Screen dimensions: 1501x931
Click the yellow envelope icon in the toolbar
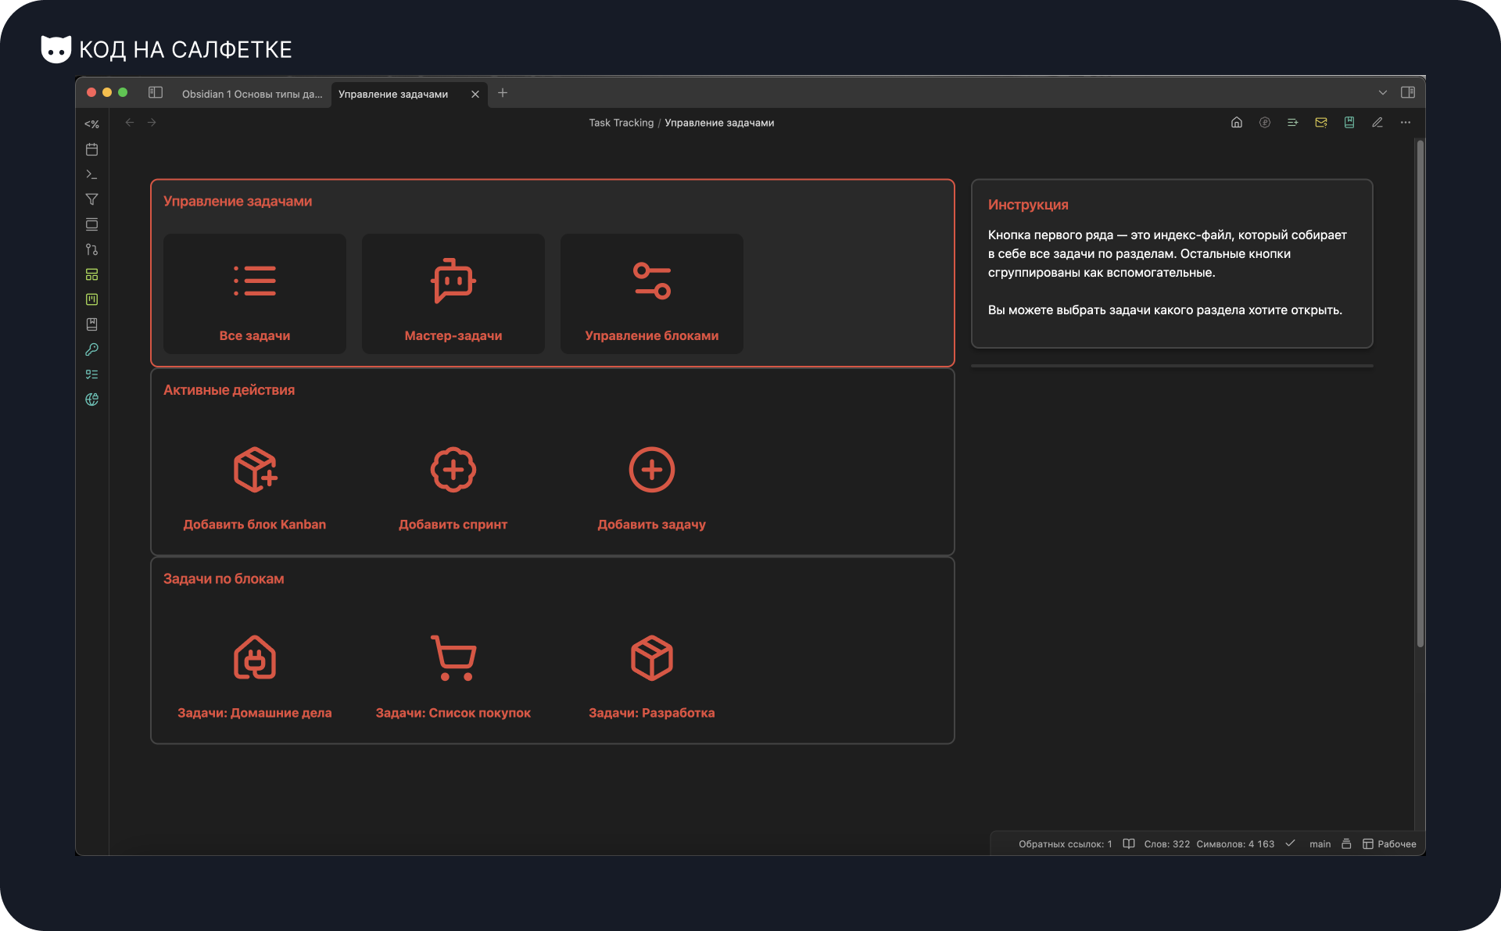(x=1321, y=123)
